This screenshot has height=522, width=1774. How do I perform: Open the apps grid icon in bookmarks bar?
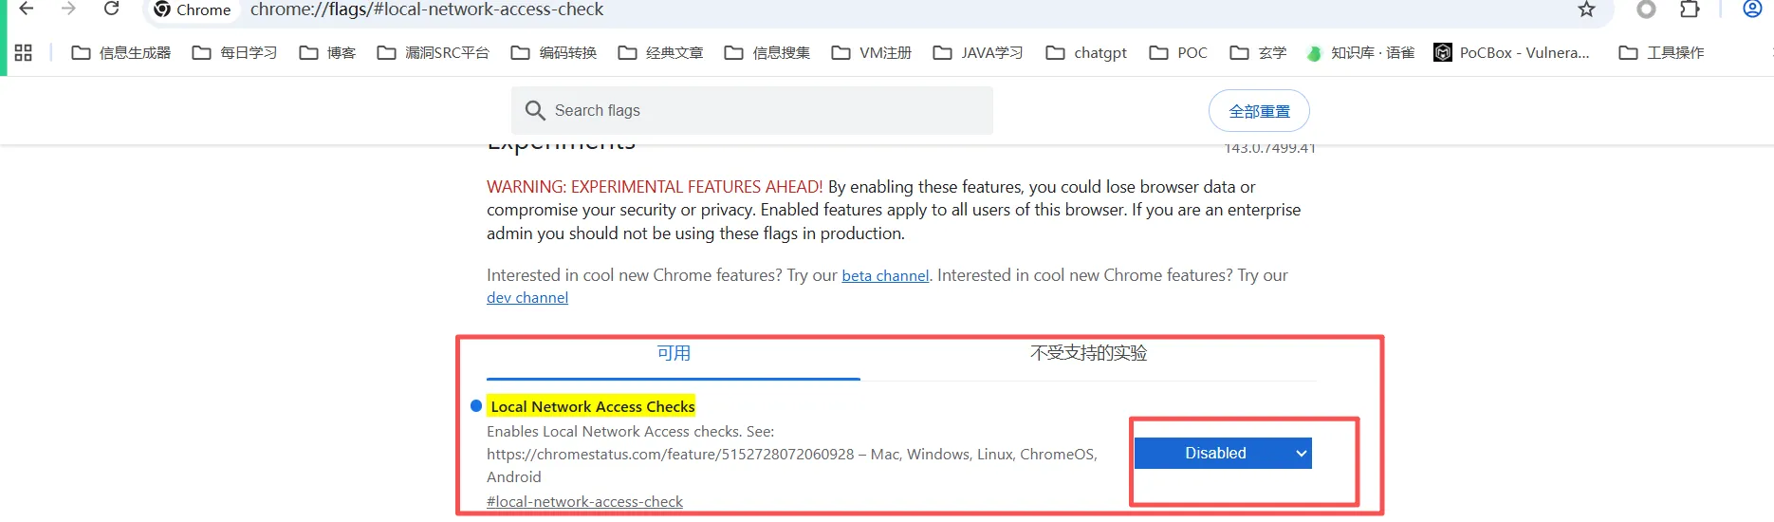click(x=24, y=52)
